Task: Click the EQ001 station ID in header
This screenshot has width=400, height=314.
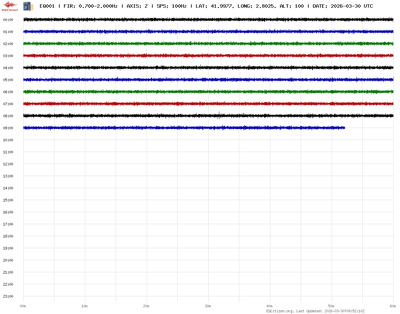Action: [x=47, y=6]
